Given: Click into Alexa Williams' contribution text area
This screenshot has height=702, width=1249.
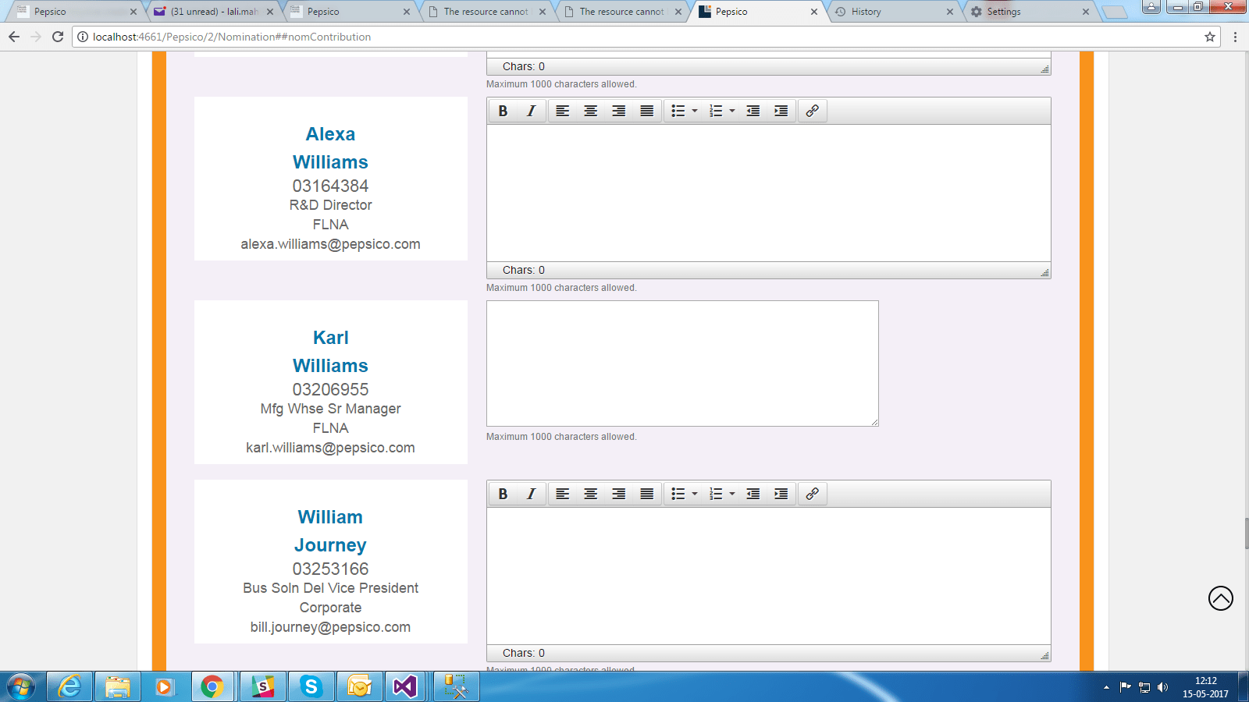Looking at the screenshot, I should tap(769, 193).
